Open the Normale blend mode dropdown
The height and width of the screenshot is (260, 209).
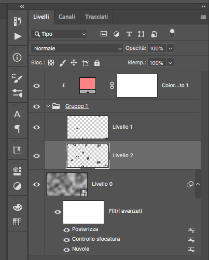(x=77, y=48)
